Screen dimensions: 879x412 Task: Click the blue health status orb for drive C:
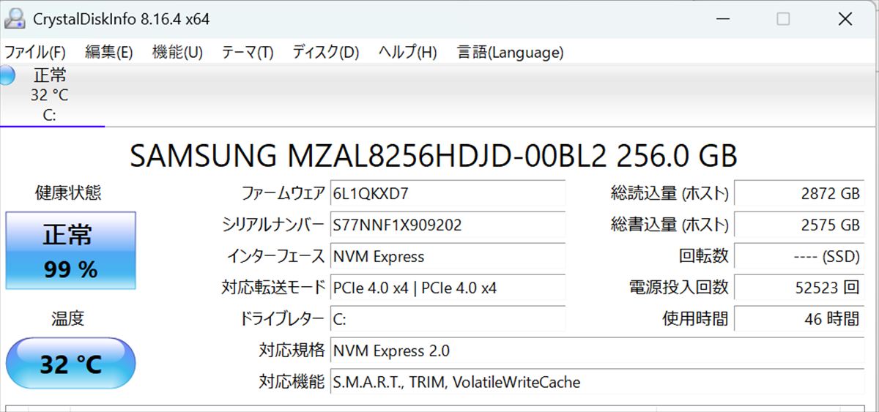point(6,75)
